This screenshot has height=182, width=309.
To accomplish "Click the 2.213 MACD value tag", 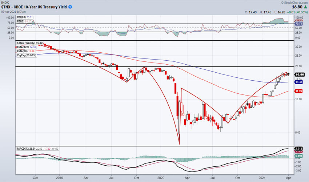I will pos(298,149).
